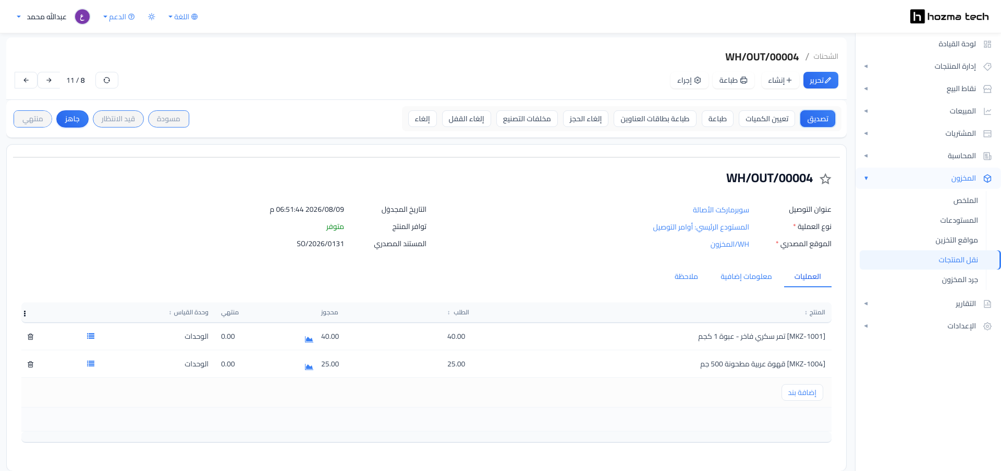
Task: Open the اللغة language dropdown
Action: point(183,17)
